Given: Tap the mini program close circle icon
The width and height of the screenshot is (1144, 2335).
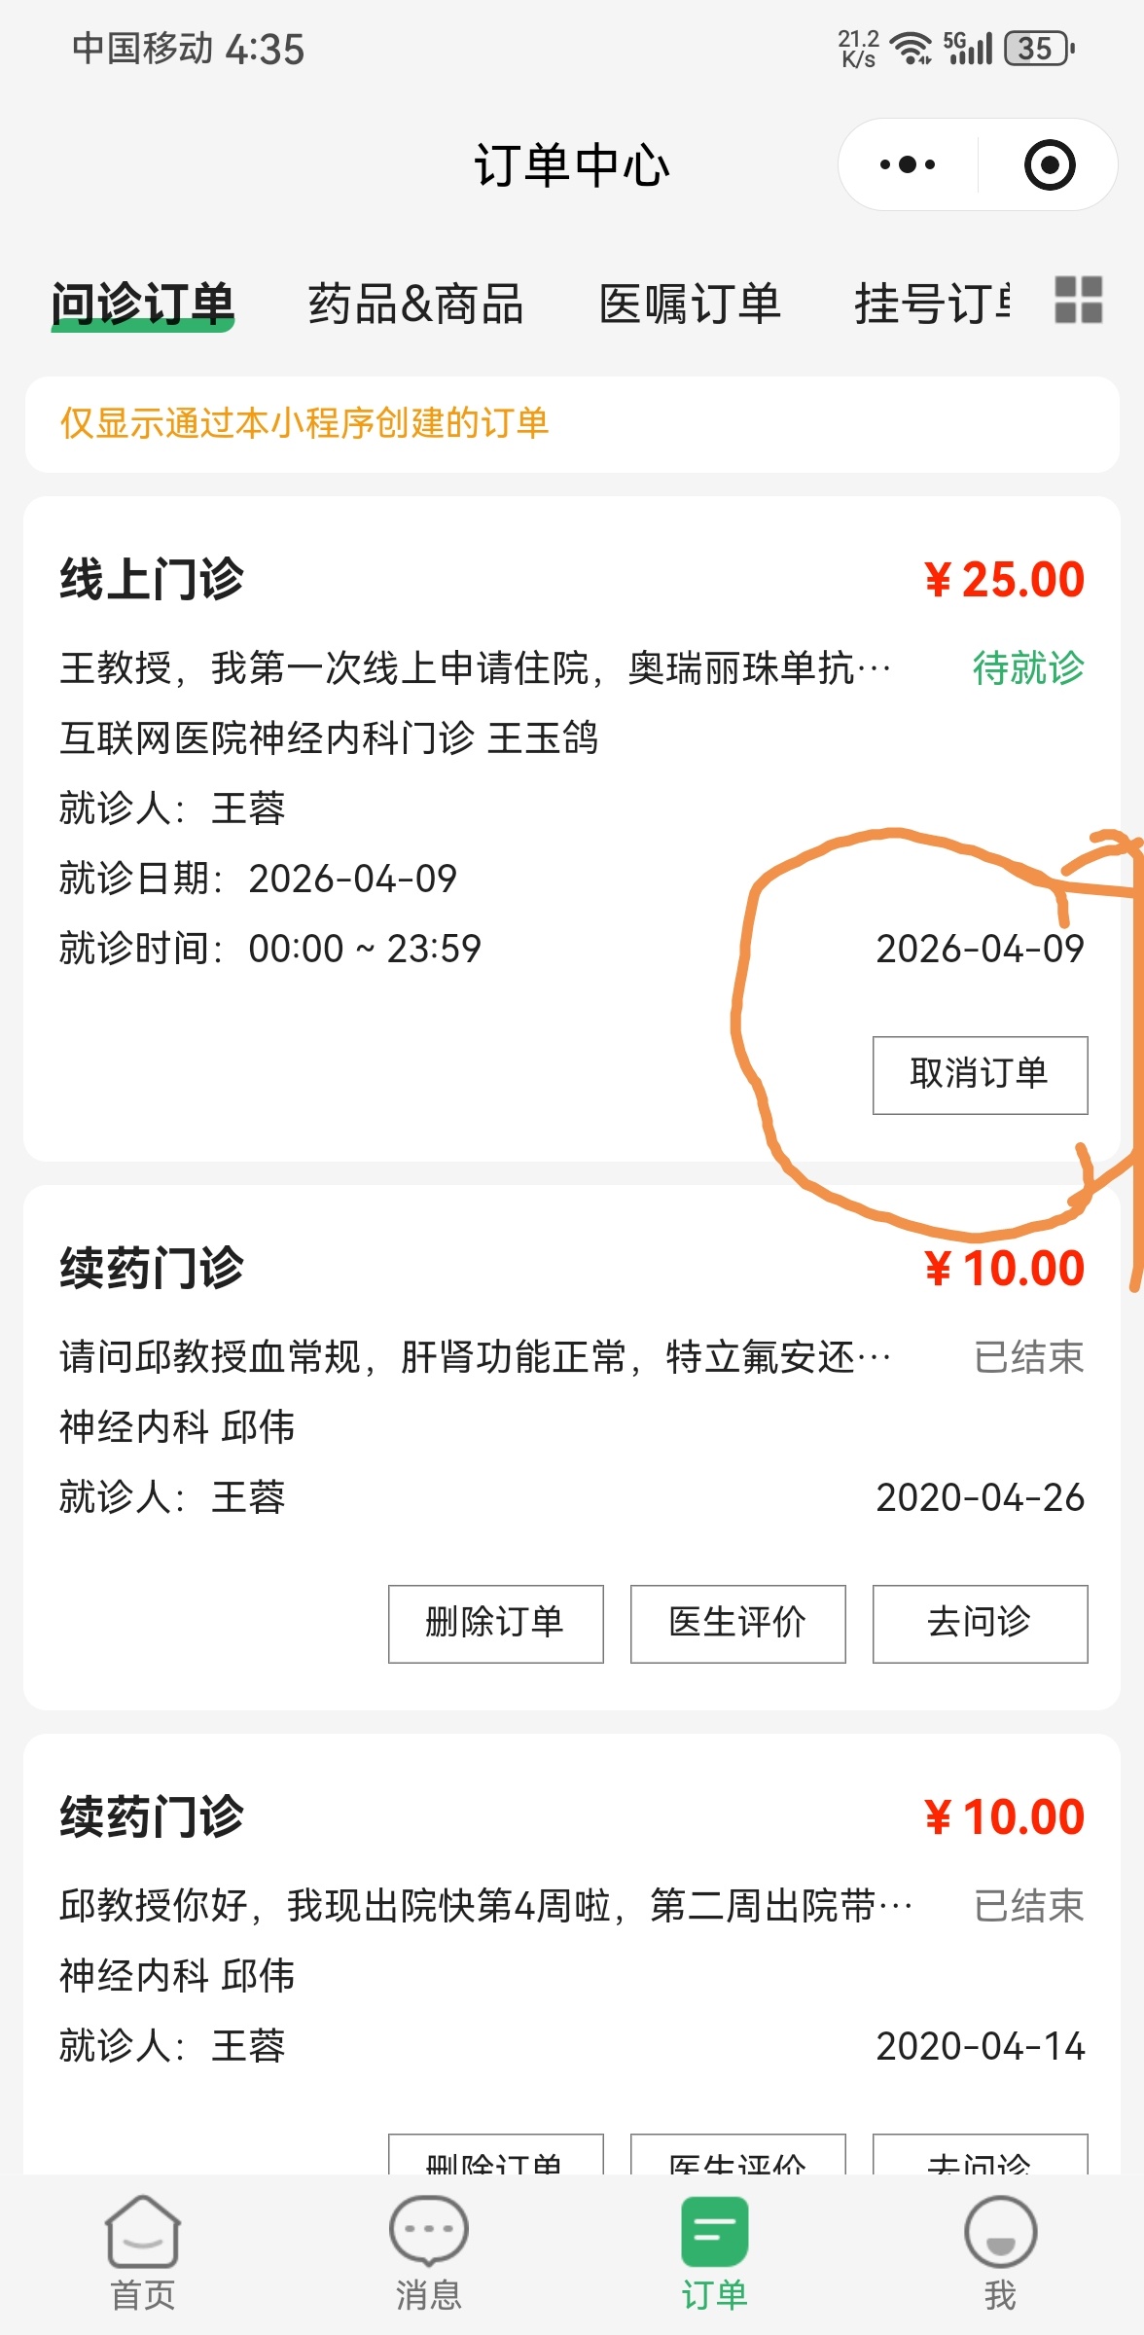Looking at the screenshot, I should click(1049, 165).
